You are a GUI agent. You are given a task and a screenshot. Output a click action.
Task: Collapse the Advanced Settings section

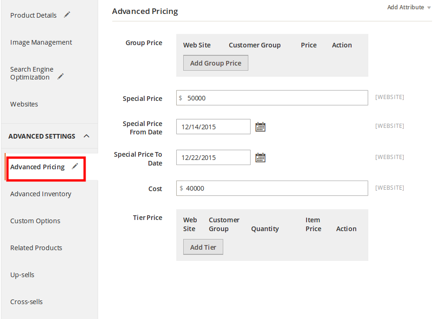(x=86, y=136)
